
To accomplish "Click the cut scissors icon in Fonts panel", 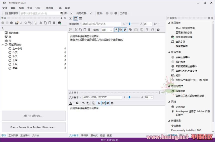I will tap(41, 23).
